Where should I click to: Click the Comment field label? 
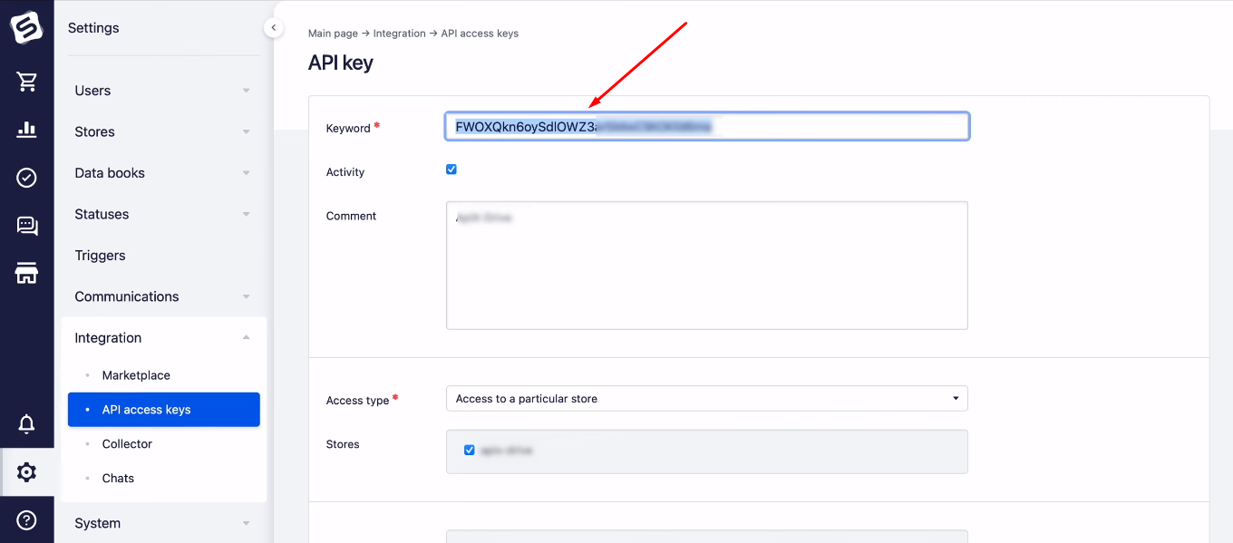pyautogui.click(x=351, y=216)
